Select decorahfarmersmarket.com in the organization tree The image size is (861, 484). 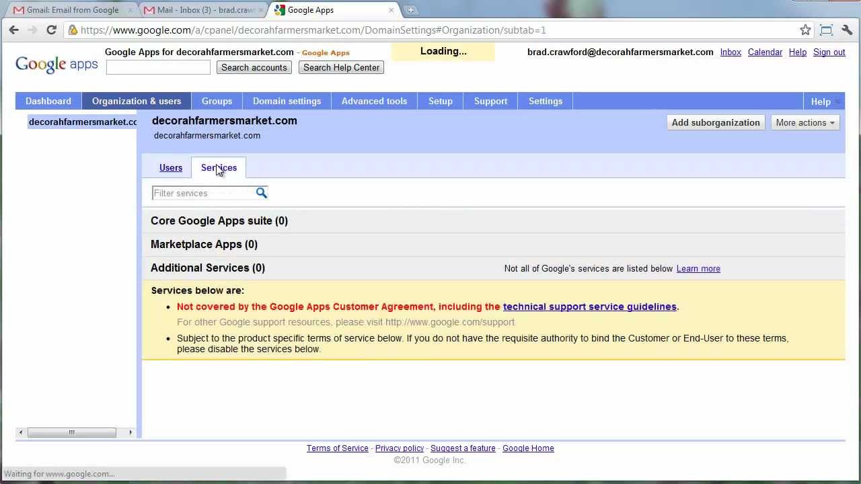(82, 122)
